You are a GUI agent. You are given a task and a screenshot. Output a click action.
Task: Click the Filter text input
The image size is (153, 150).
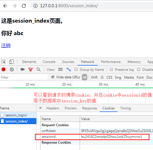pyautogui.click(x=24, y=77)
